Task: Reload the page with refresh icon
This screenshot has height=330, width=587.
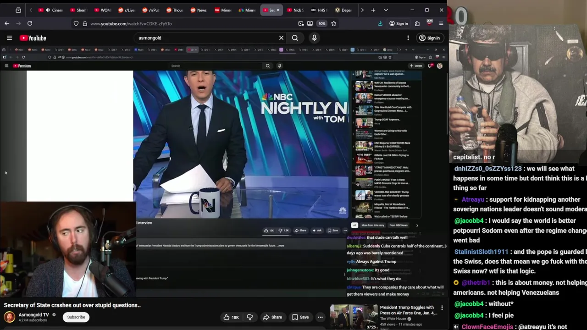Action: [x=30, y=23]
